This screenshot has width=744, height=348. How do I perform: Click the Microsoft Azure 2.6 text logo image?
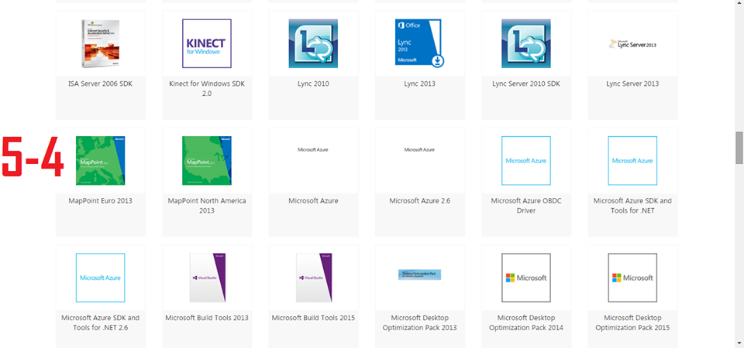(x=419, y=149)
